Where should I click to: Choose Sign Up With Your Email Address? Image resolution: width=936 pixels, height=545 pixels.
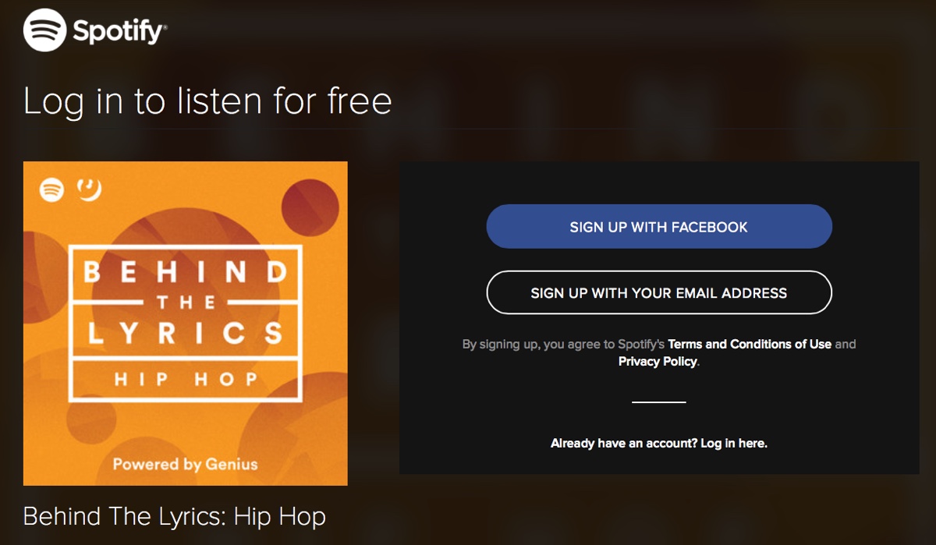(659, 293)
